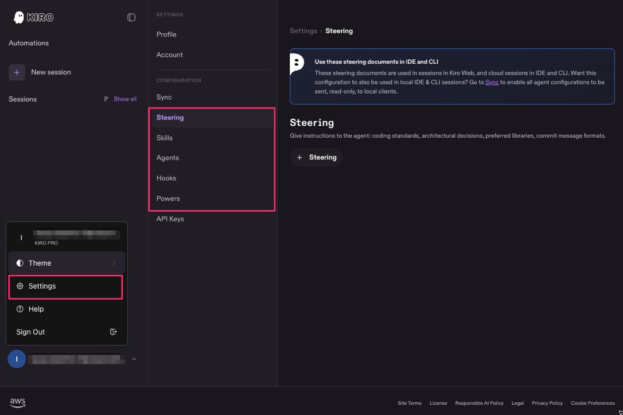The width and height of the screenshot is (623, 415).
Task: Choose Sign Out in user menu
Action: point(67,332)
